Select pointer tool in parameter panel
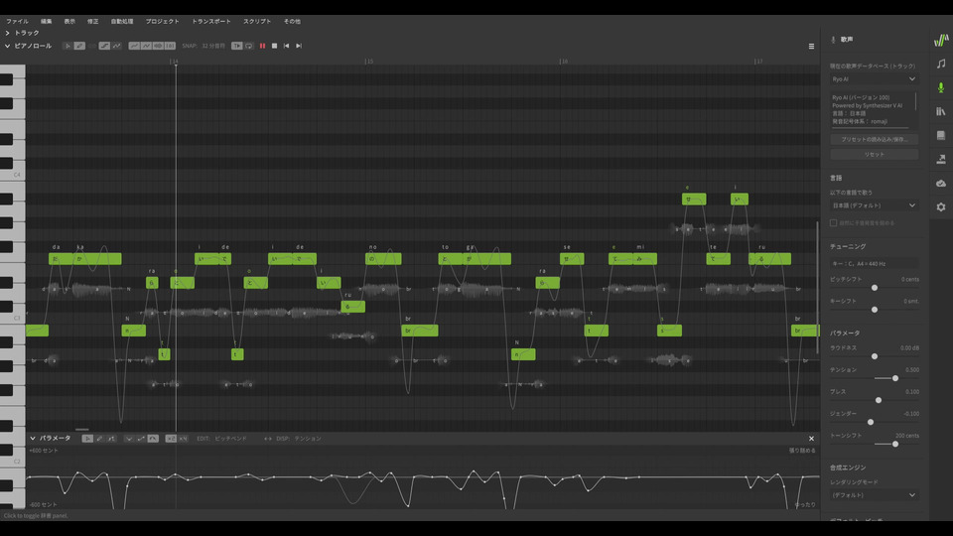This screenshot has height=536, width=953. [87, 438]
